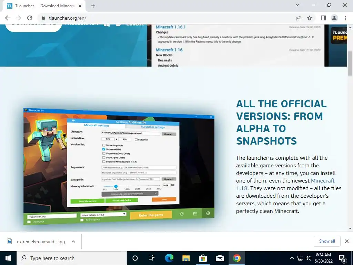Click the green Reset to defaults button

point(122,200)
